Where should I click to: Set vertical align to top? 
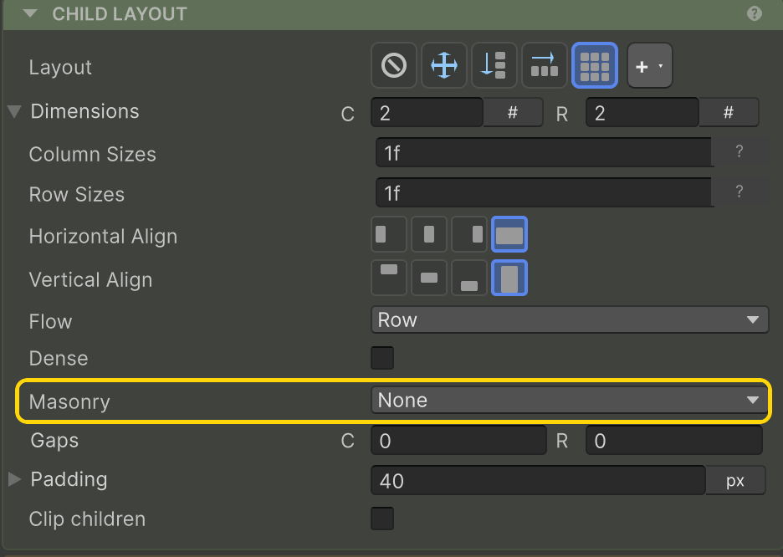(388, 278)
